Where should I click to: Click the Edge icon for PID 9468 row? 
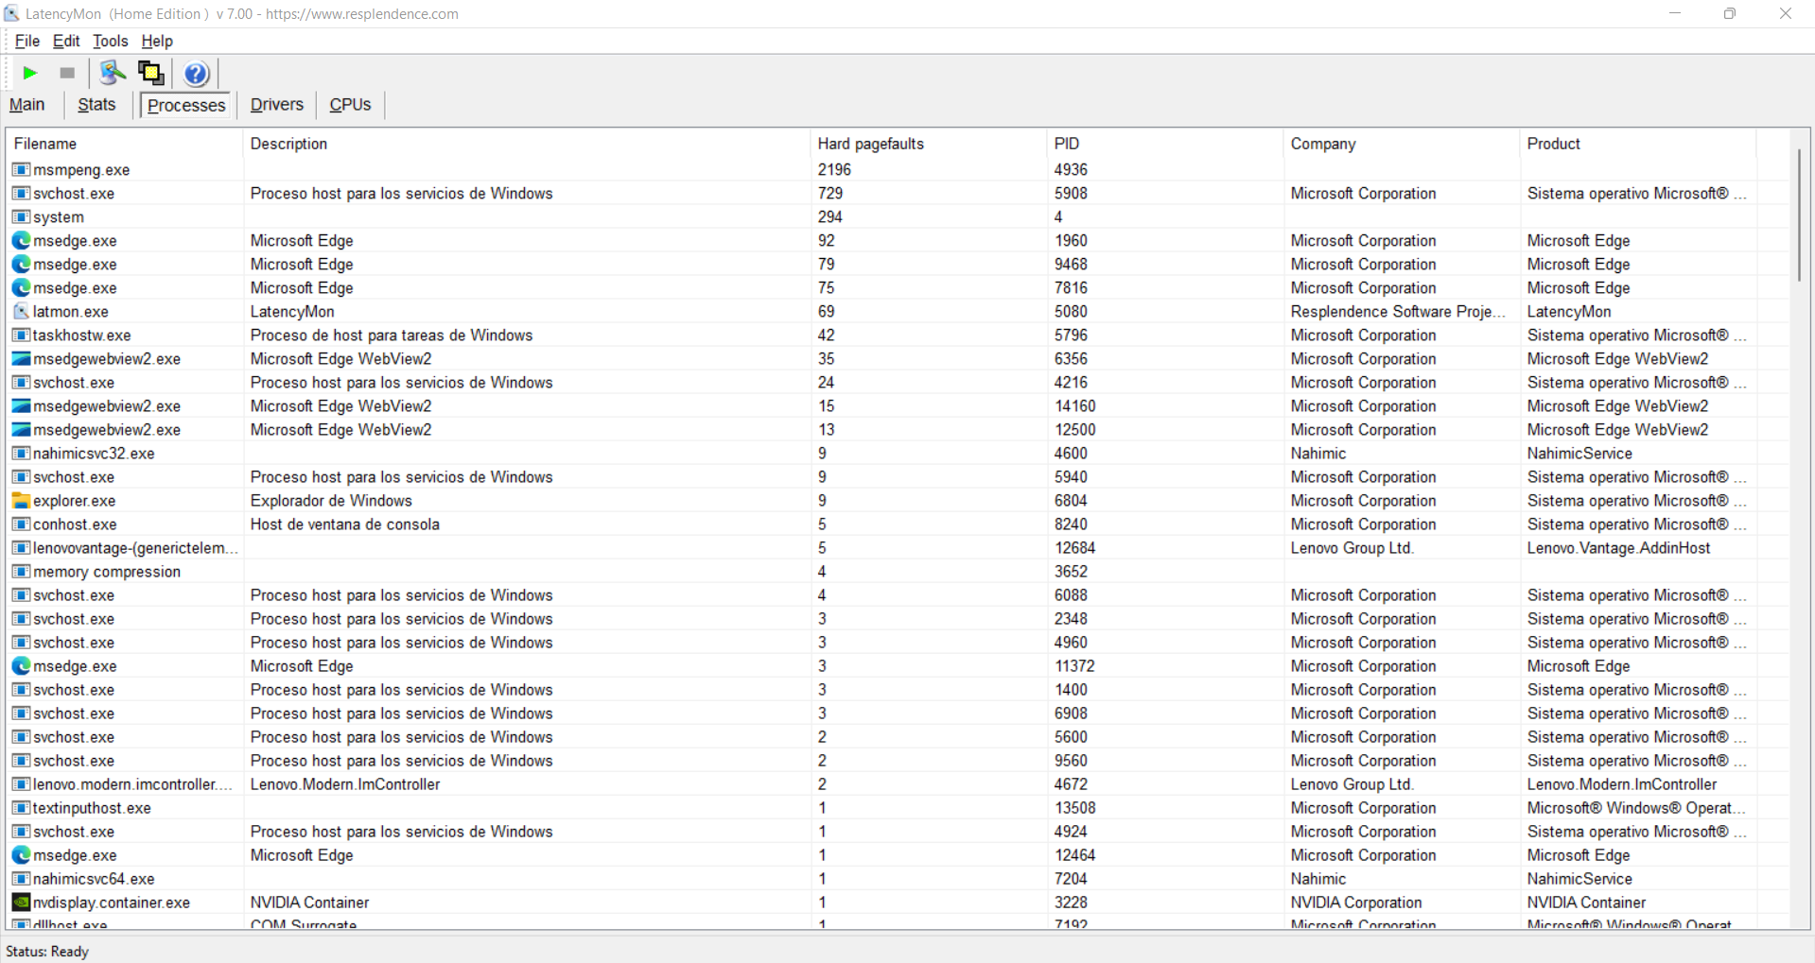click(21, 265)
